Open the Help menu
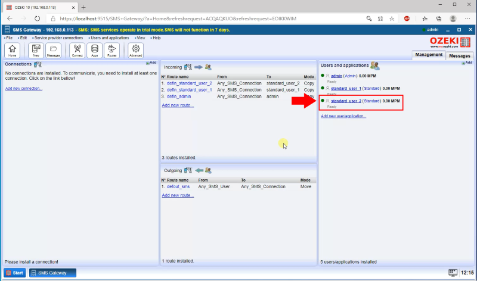Screen dimensions: 477x281 (156, 38)
